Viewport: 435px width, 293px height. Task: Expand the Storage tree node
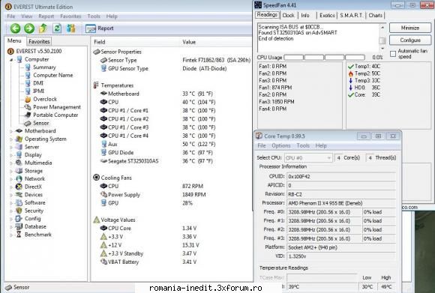pyautogui.click(x=11, y=171)
